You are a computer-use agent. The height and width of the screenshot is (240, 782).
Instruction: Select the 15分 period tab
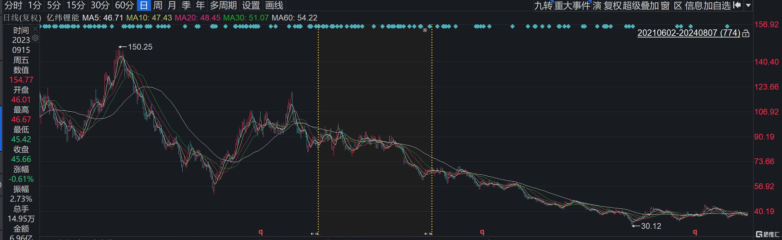[x=76, y=5]
